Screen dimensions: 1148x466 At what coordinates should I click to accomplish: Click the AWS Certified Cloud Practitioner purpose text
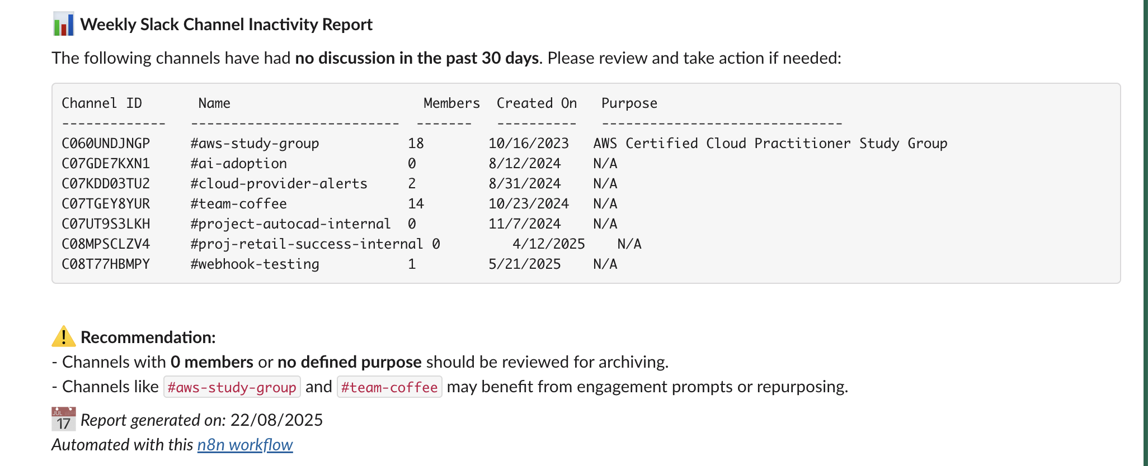[x=770, y=144]
